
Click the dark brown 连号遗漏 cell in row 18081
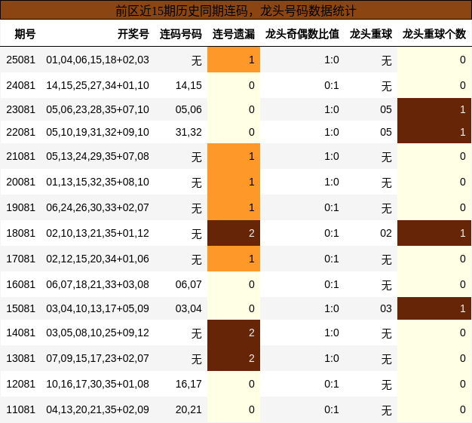234,233
